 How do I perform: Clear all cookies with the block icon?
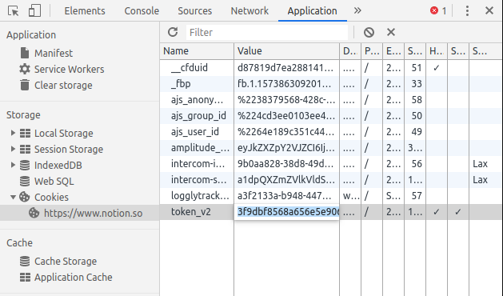(x=369, y=32)
